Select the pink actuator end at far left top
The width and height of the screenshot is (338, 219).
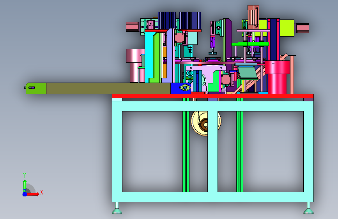[x=133, y=27]
